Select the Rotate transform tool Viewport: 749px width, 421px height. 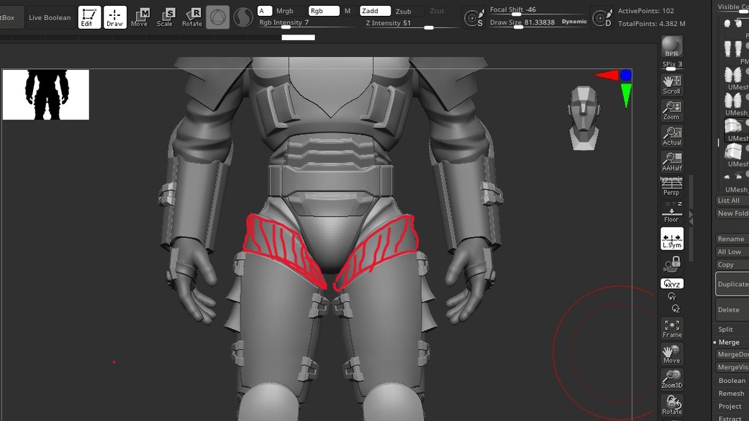(x=192, y=17)
